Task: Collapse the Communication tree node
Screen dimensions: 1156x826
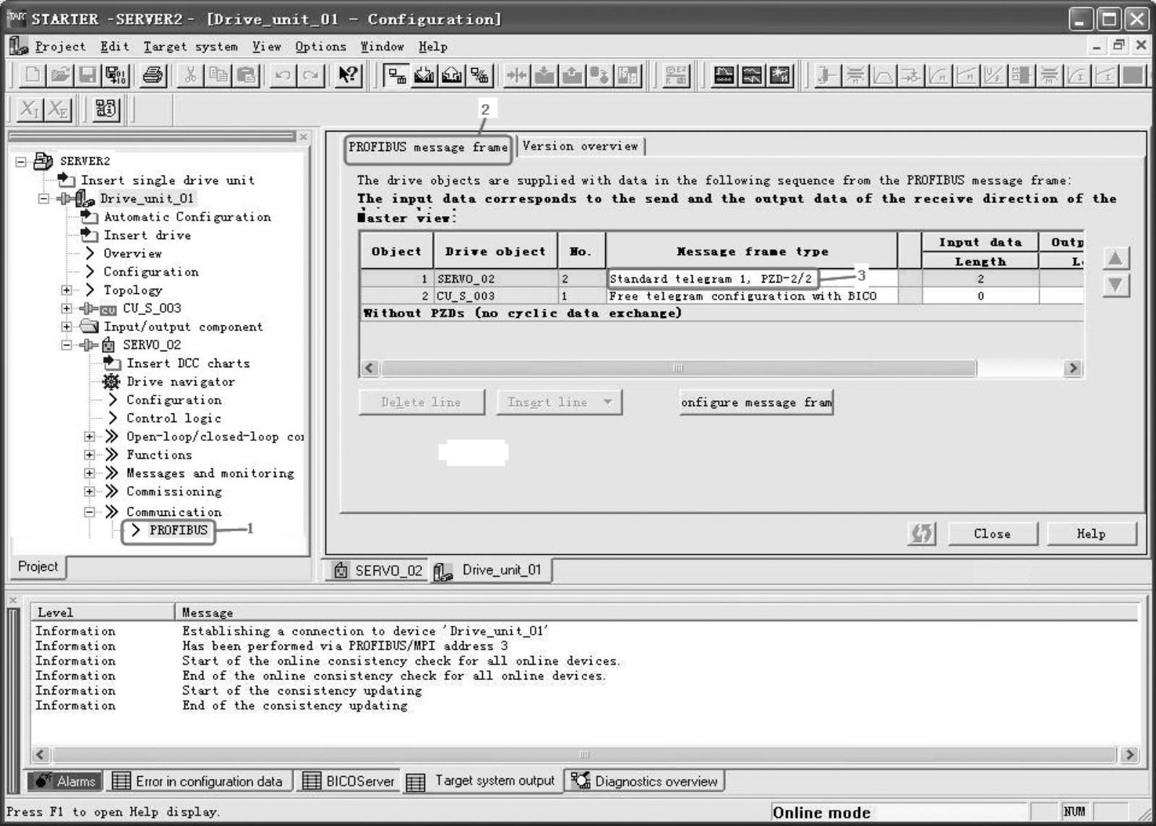Action: tap(90, 512)
